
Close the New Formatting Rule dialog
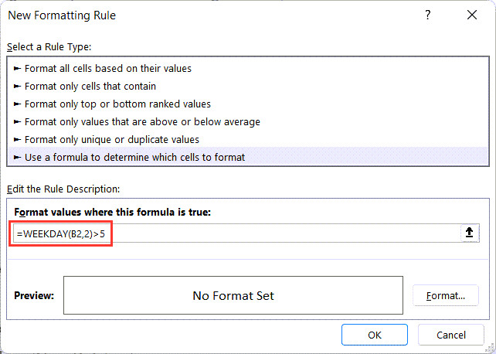[x=472, y=15]
